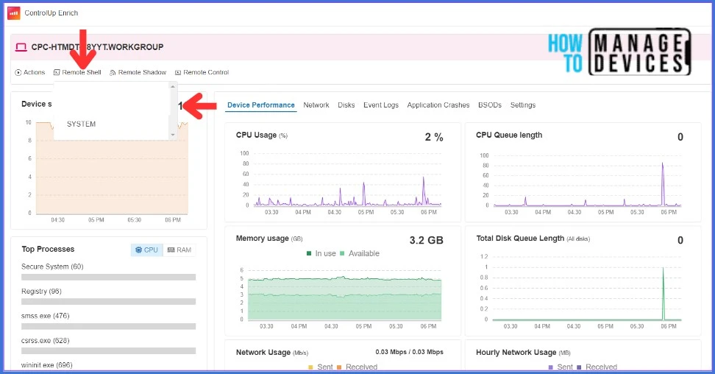Click the 0.03 Mbps / 0.03 Mbps value

pos(409,352)
